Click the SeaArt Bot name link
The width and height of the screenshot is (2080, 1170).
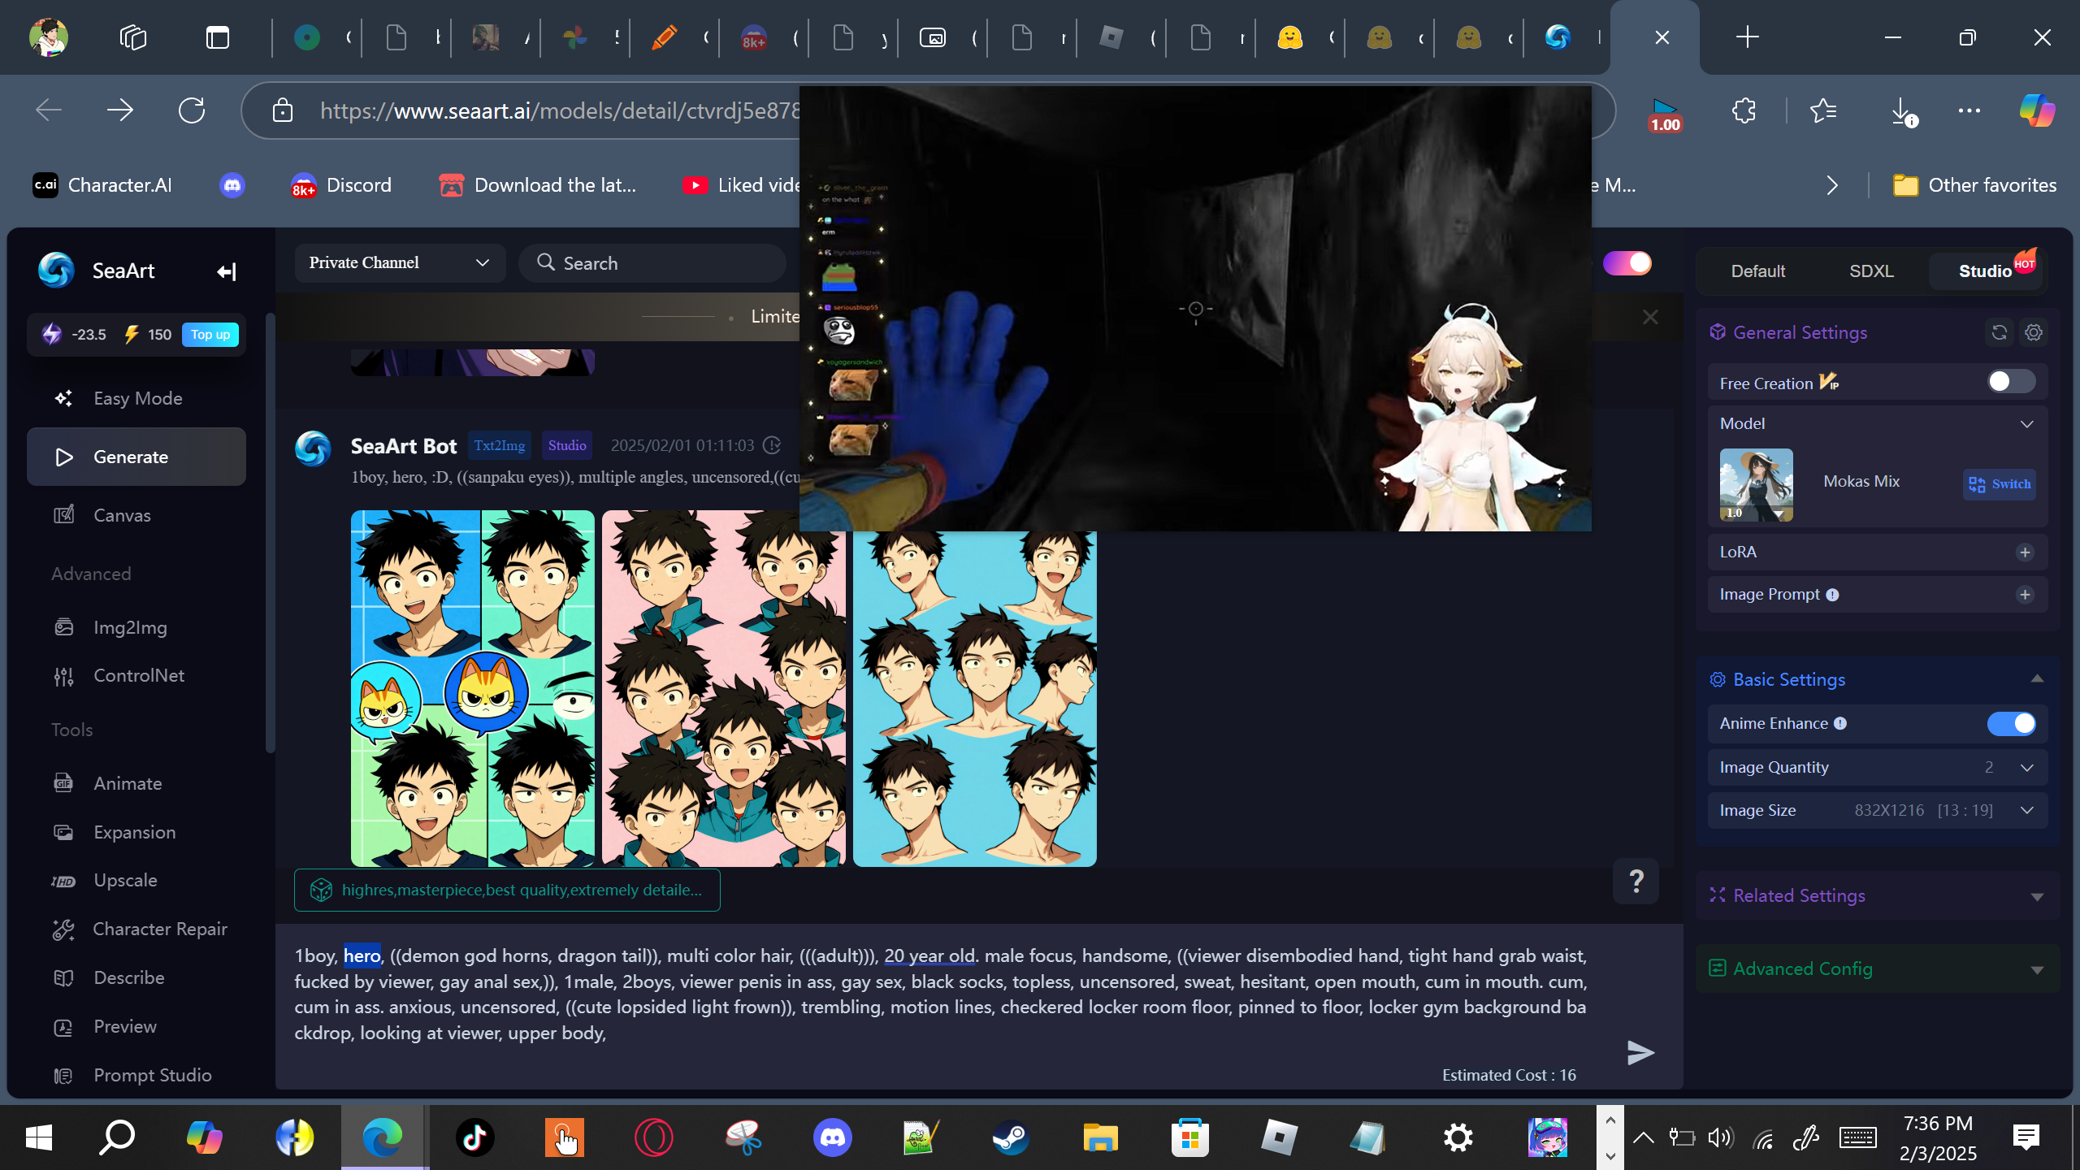click(x=403, y=445)
